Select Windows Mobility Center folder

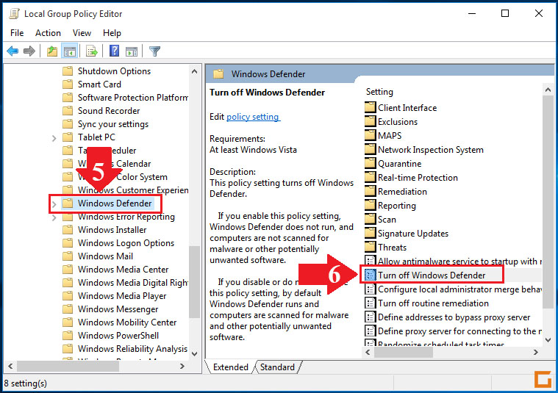pyautogui.click(x=120, y=322)
